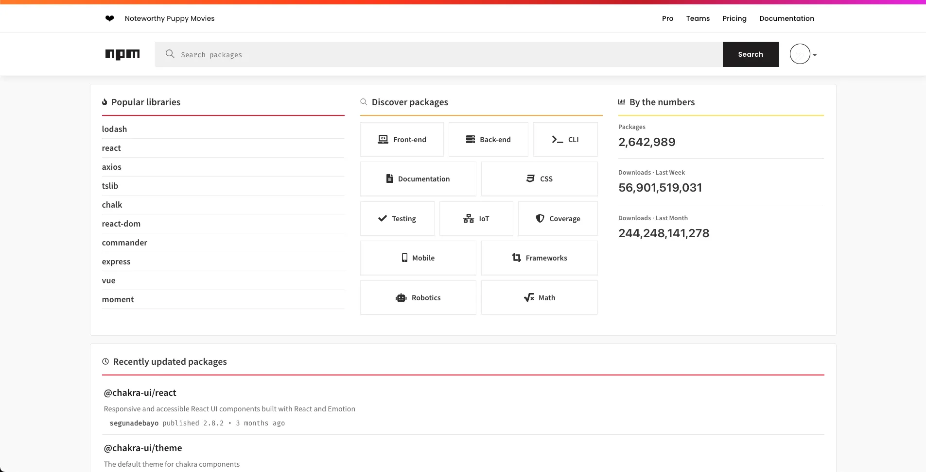Click the npm logo

click(122, 54)
